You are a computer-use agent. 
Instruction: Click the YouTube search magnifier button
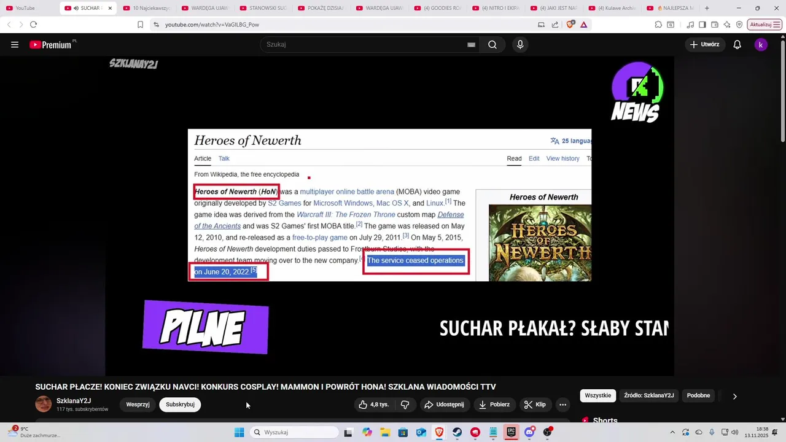pos(492,44)
